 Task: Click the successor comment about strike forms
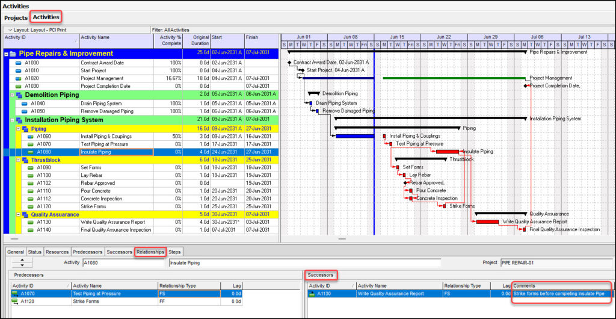(x=562, y=294)
